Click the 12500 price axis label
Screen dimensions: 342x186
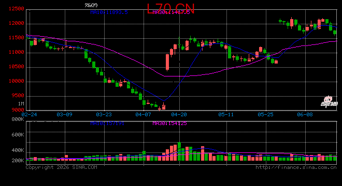[17, 9]
